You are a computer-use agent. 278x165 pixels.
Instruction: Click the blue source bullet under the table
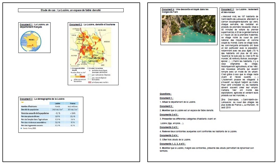coord(22,128)
